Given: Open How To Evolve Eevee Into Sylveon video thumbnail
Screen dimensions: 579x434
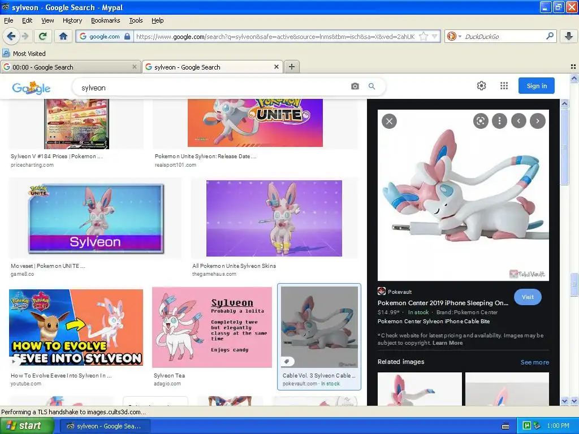Looking at the screenshot, I should (x=76, y=327).
